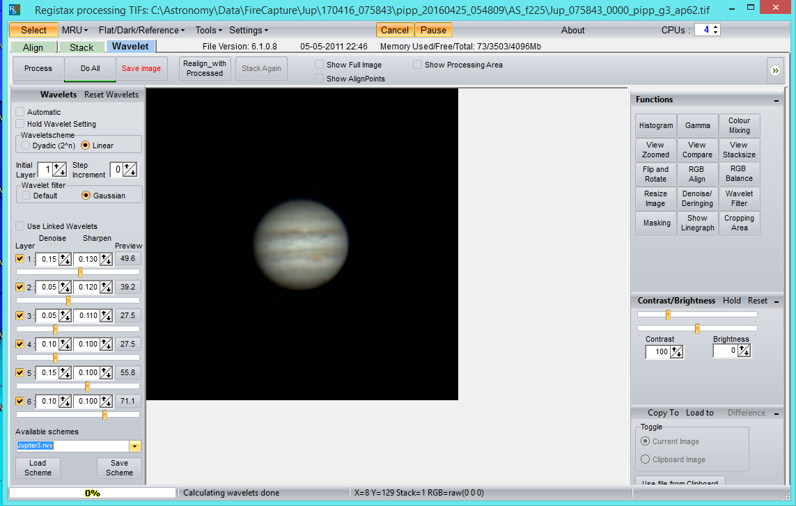Adjust Layer 1 Denoise spinner
Viewport: 796px width, 506px height.
pos(65,260)
